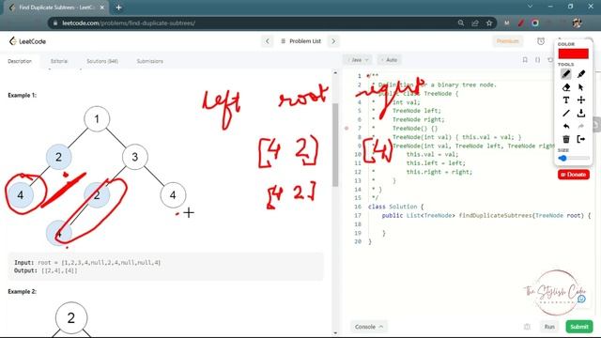Click the green Submit button
Screen dimensions: 601x338
point(579,327)
